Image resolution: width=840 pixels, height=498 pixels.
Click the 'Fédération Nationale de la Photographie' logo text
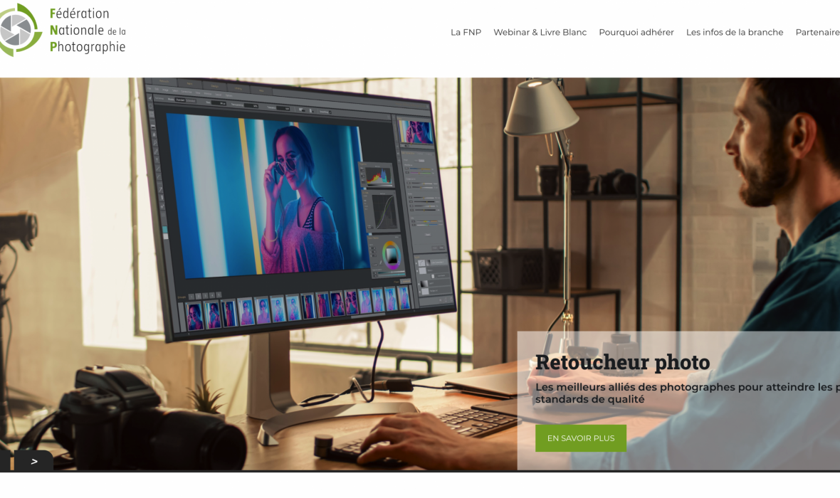[x=87, y=31]
